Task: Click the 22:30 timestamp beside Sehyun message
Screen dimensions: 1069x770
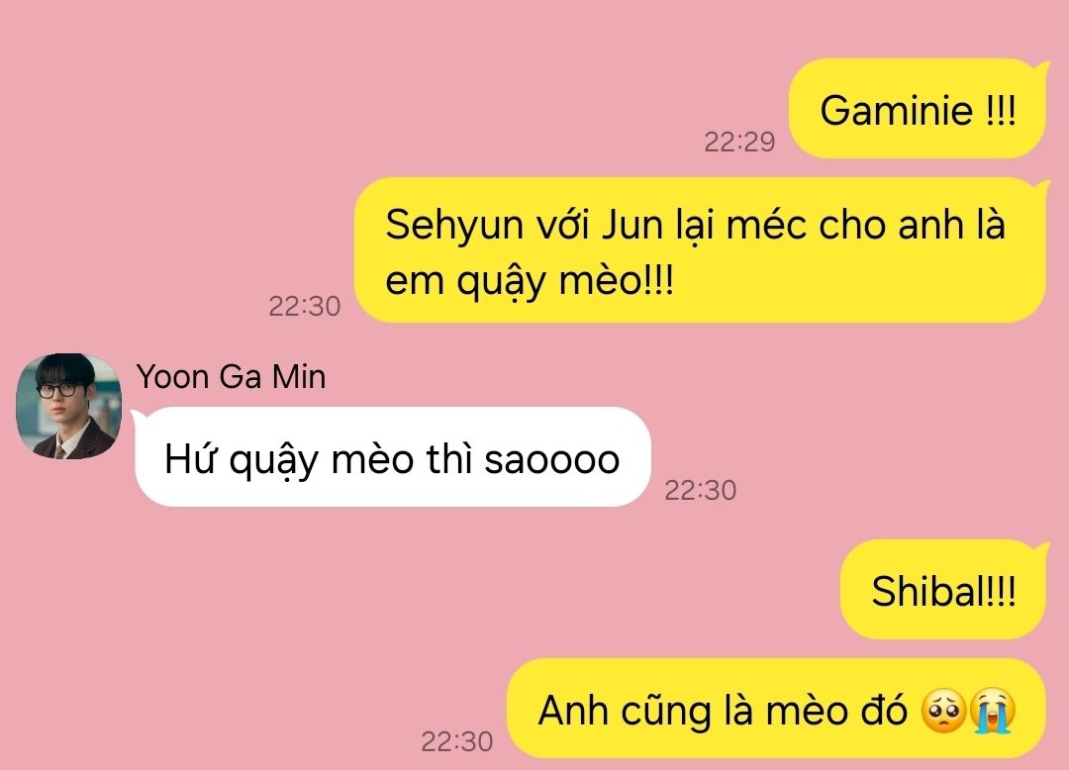Action: (x=304, y=307)
